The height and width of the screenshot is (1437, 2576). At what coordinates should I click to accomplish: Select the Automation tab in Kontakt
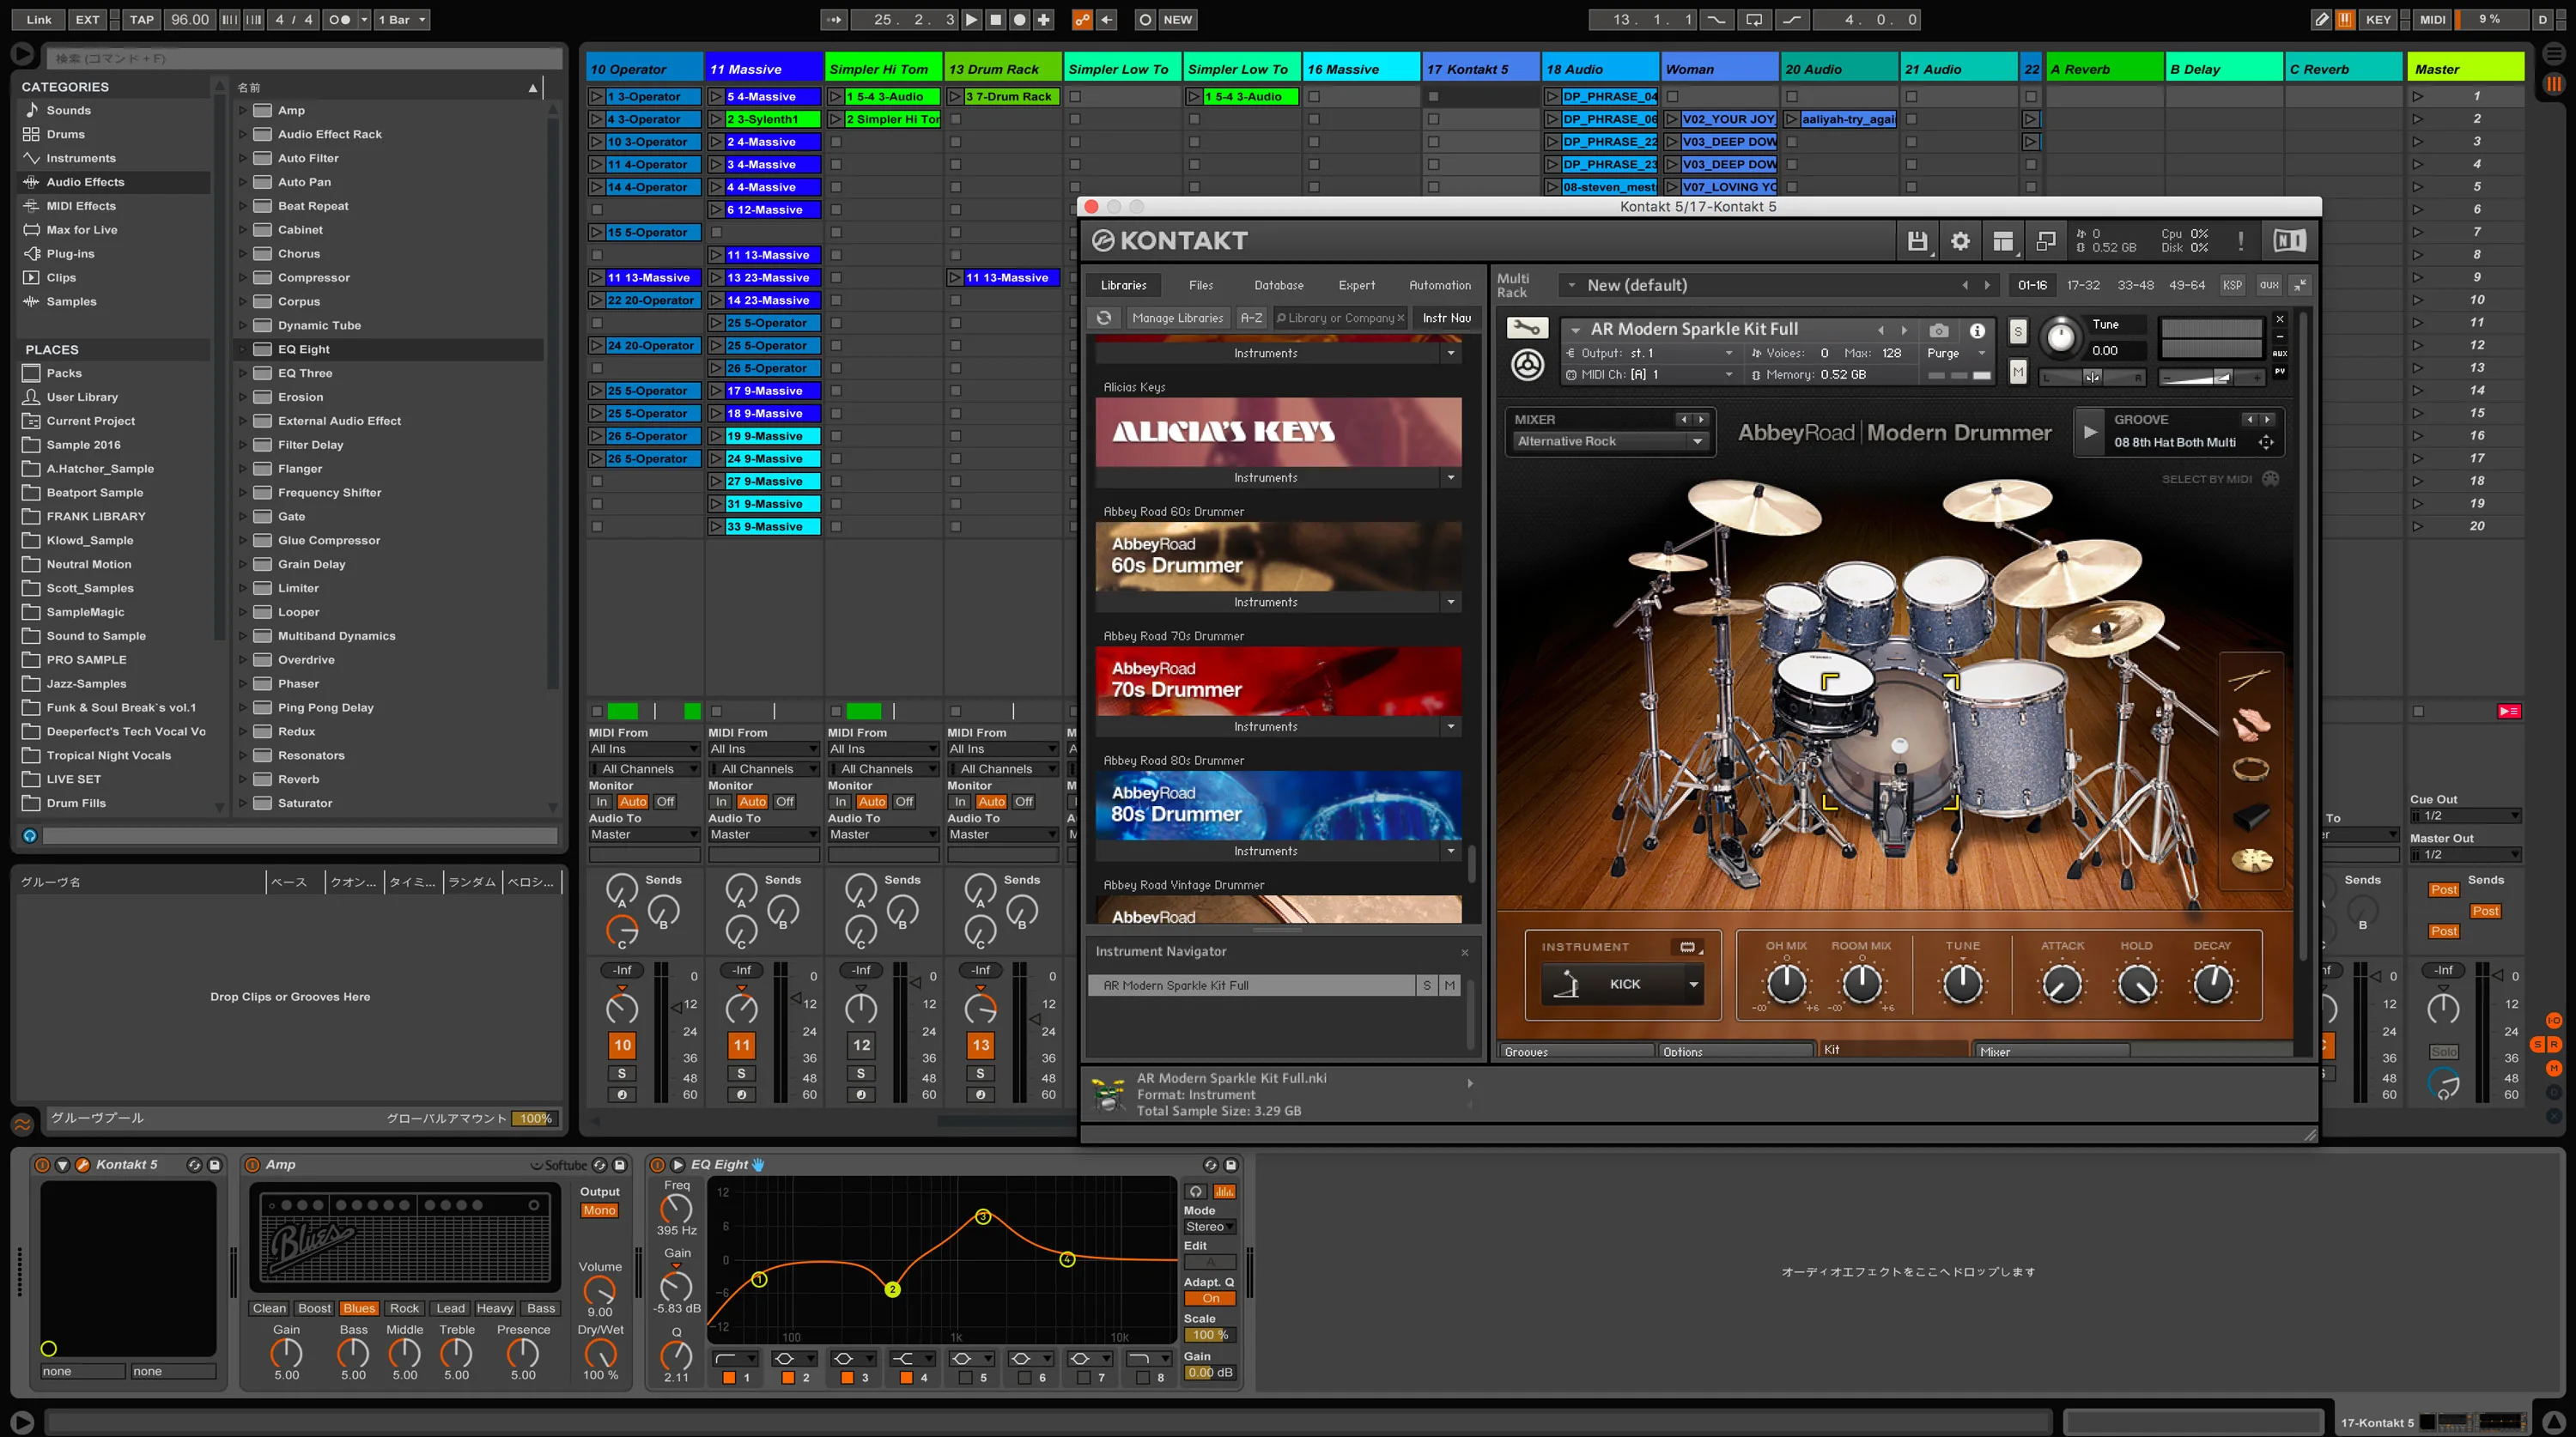click(1435, 285)
